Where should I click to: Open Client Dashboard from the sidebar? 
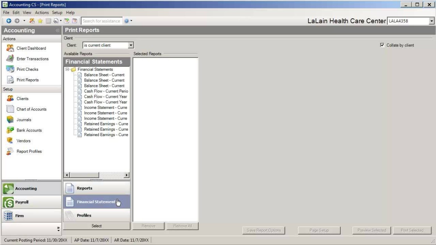click(31, 48)
